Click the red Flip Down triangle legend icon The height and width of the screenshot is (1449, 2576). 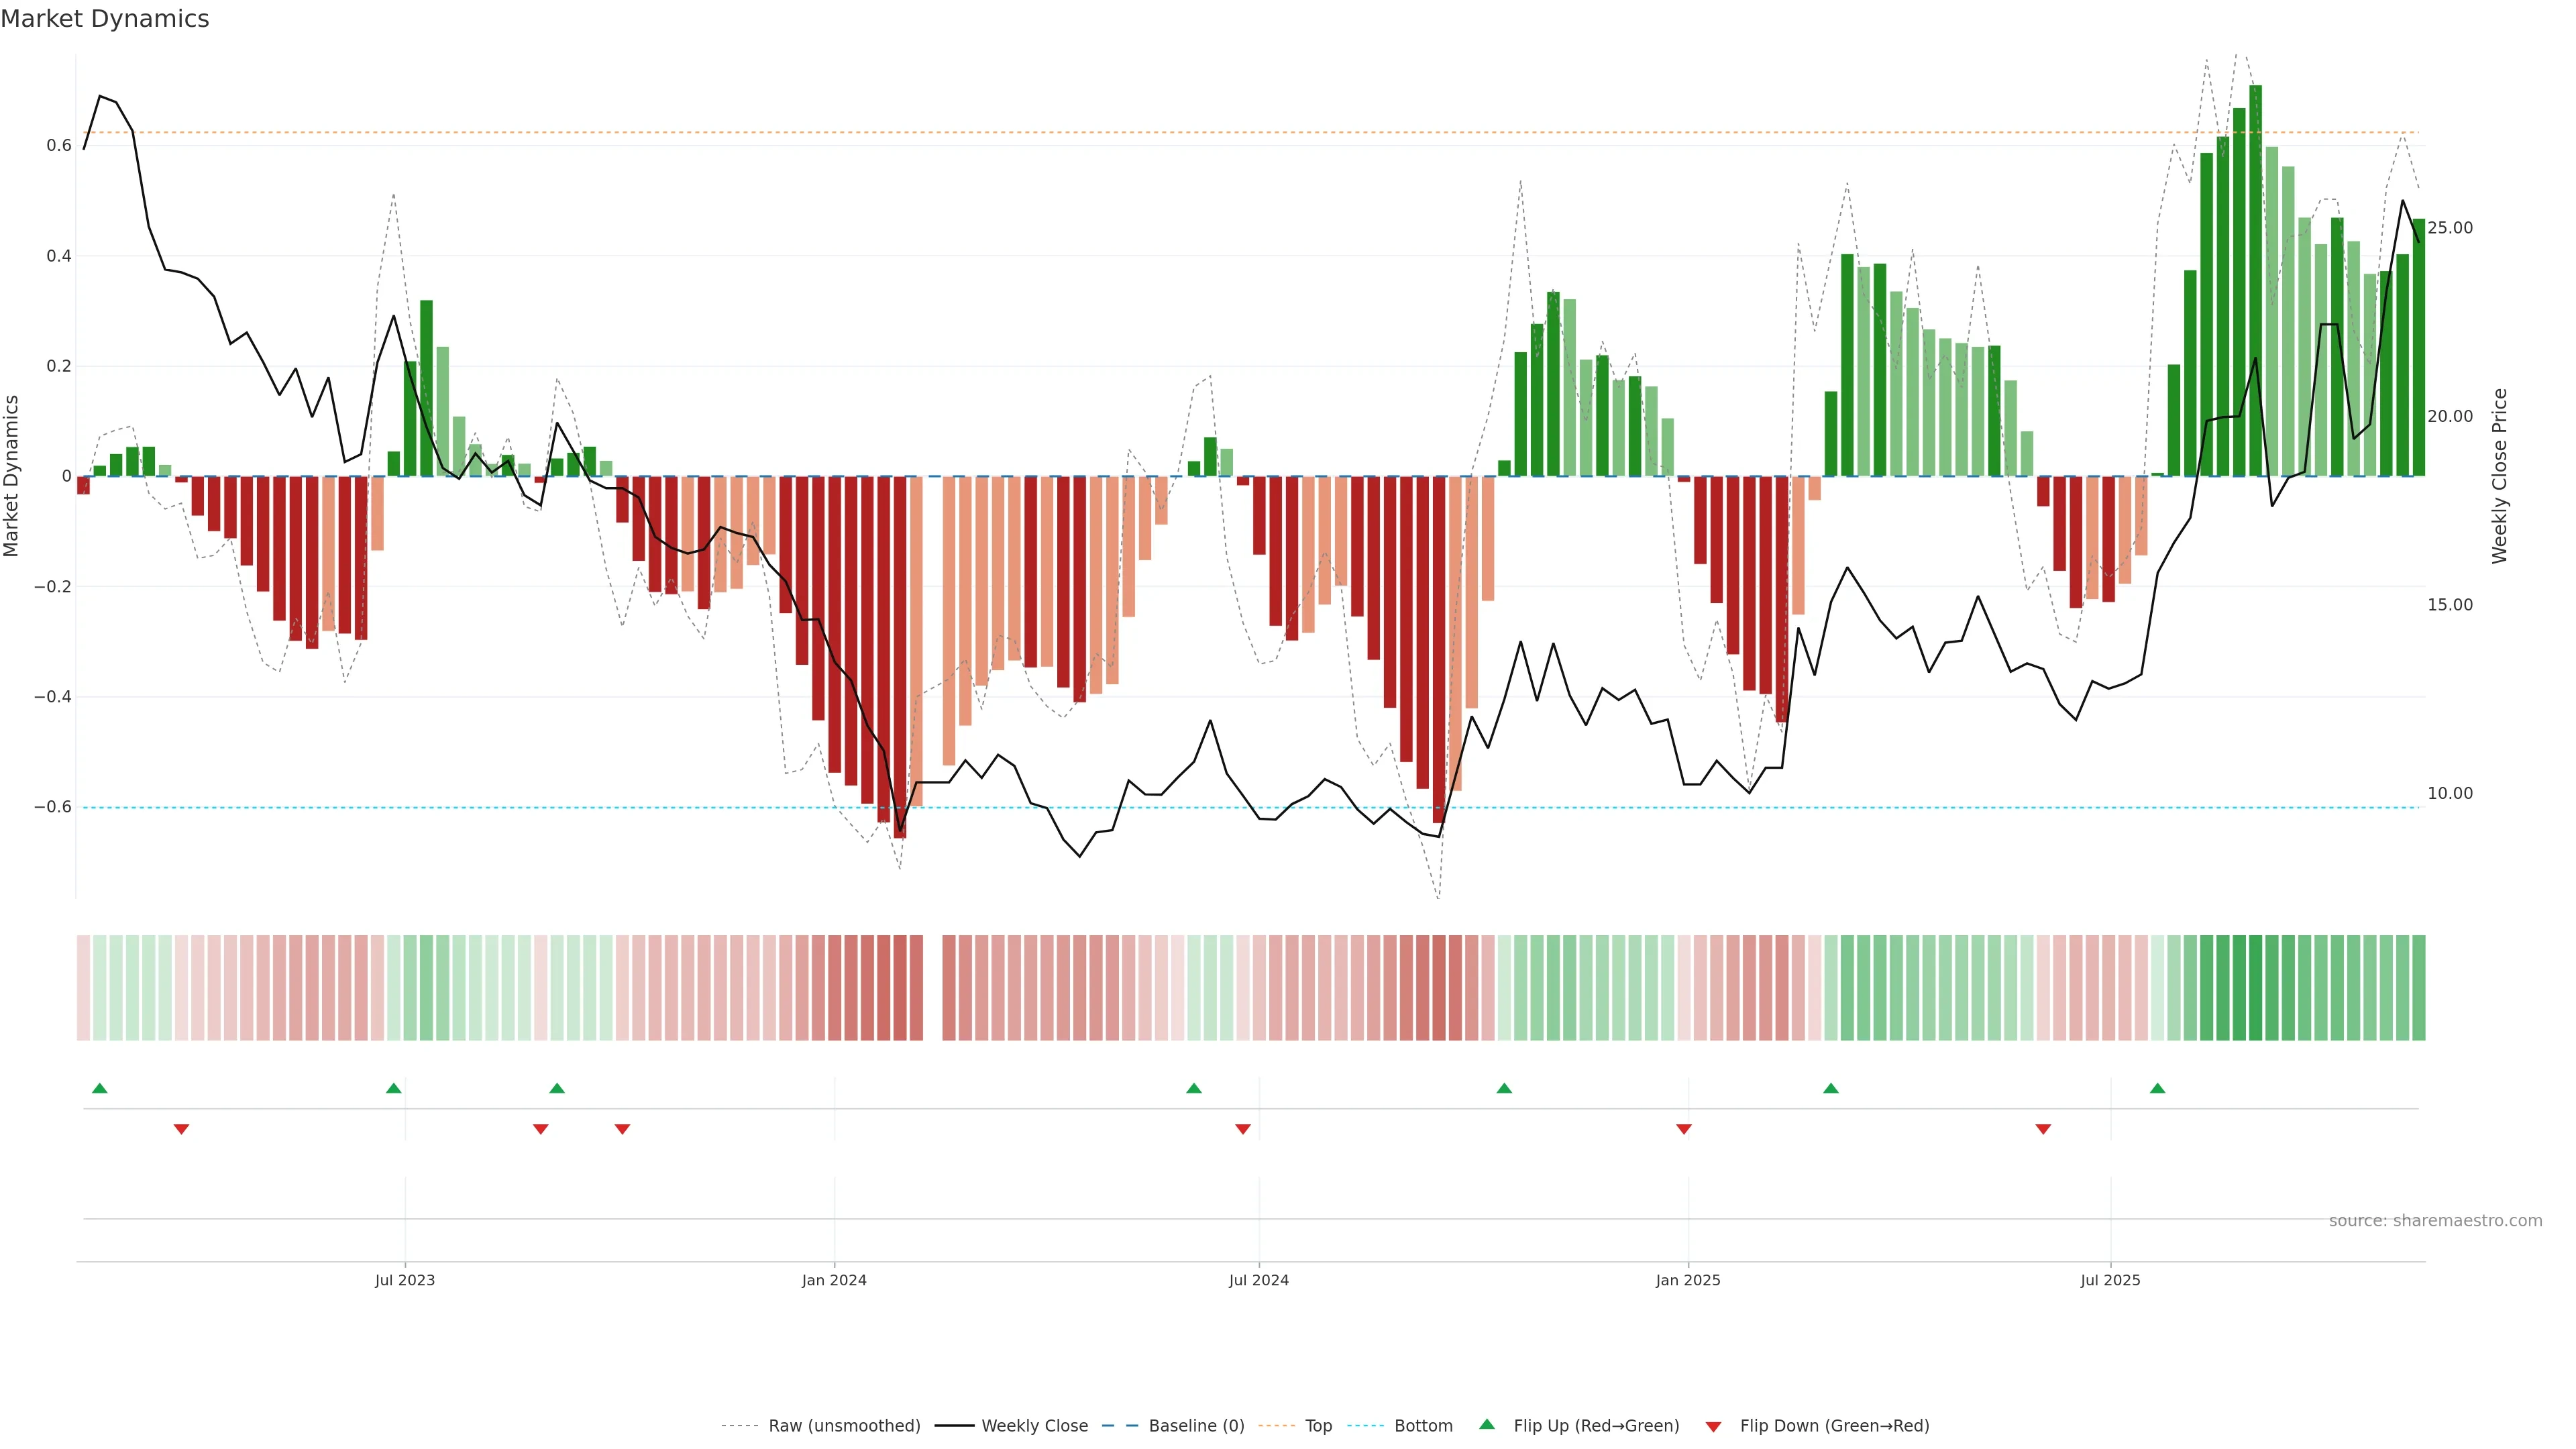point(1713,1427)
